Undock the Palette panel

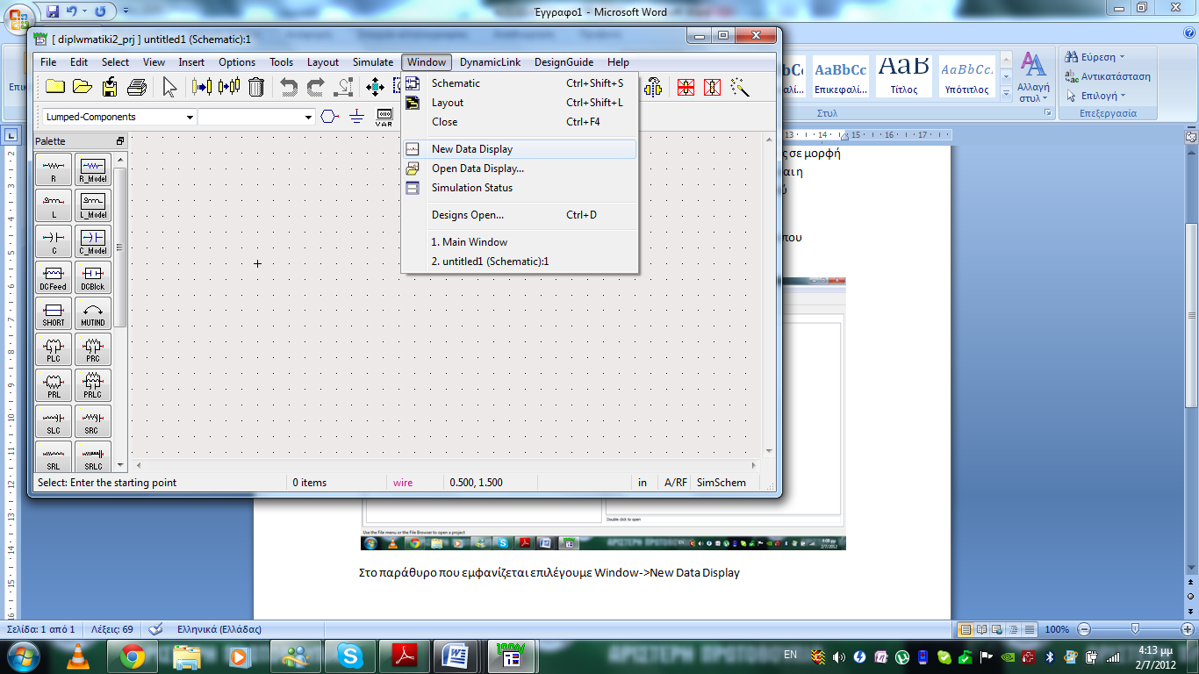(120, 141)
